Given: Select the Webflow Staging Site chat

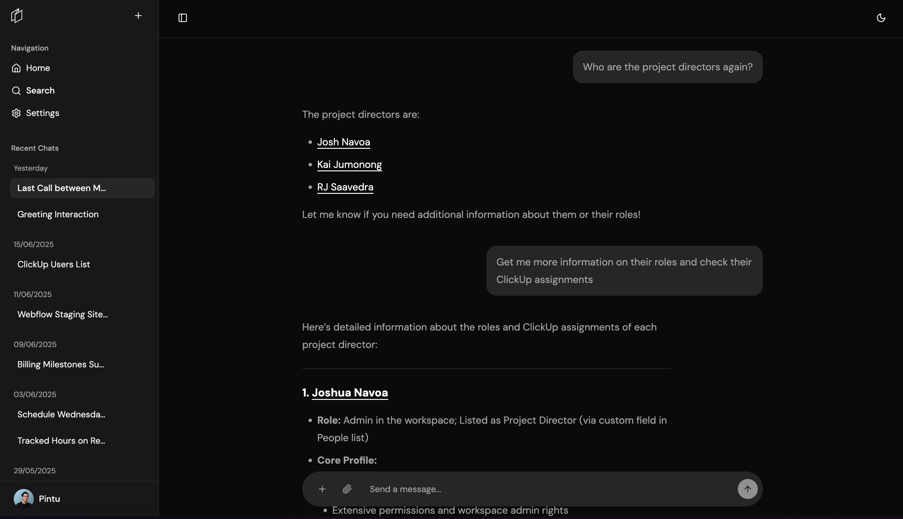Looking at the screenshot, I should click(x=62, y=315).
